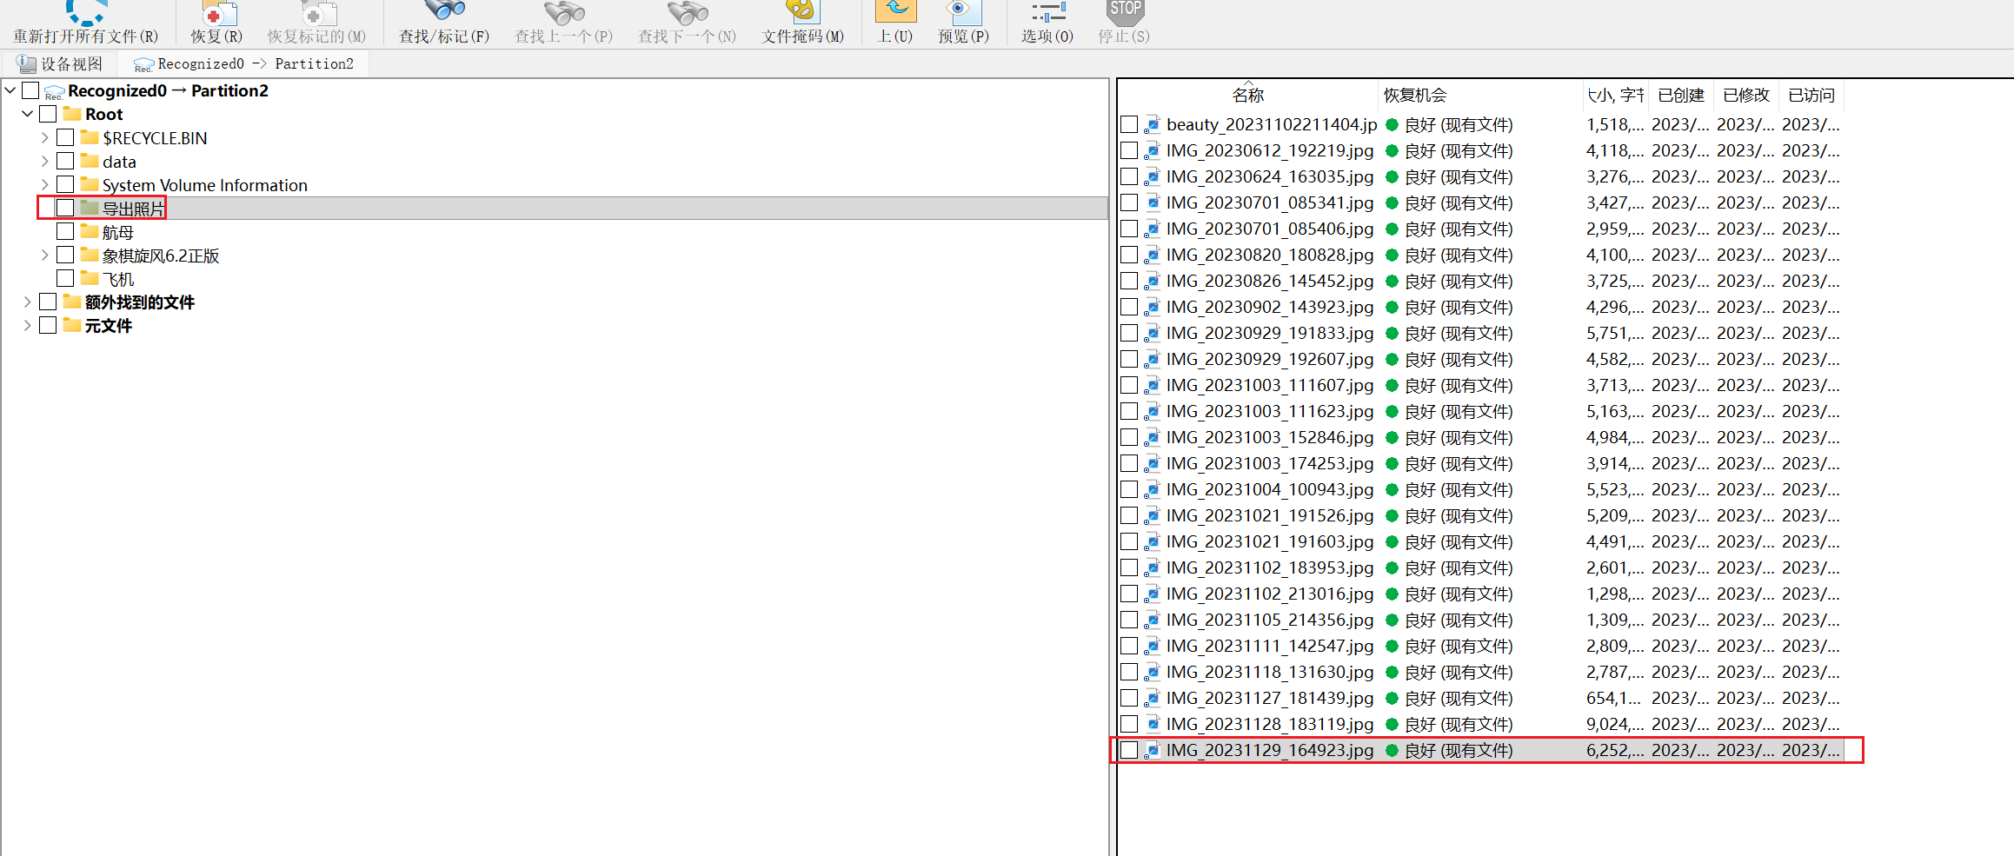Sort by the 恢复机会 column header

pyautogui.click(x=1415, y=96)
